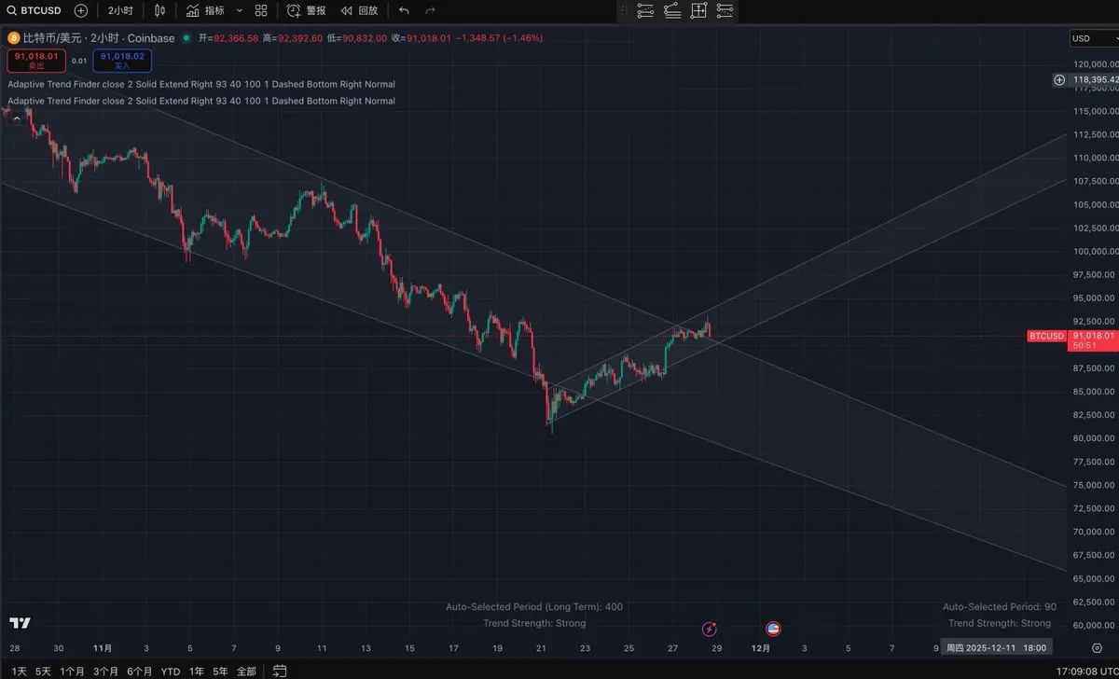
Task: Set the date range to 全部
Action: (246, 671)
